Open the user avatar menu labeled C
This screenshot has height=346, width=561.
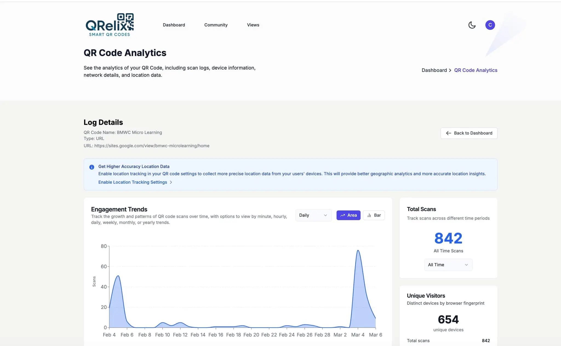click(x=490, y=25)
